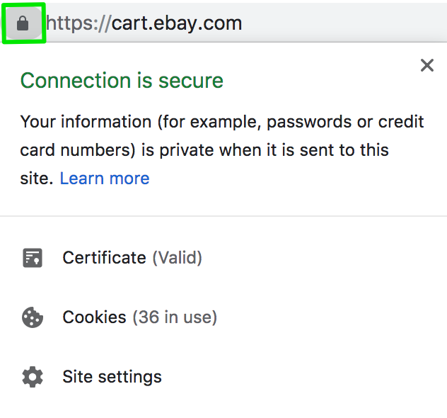Click empty address bar space after the URL

pos(339,23)
